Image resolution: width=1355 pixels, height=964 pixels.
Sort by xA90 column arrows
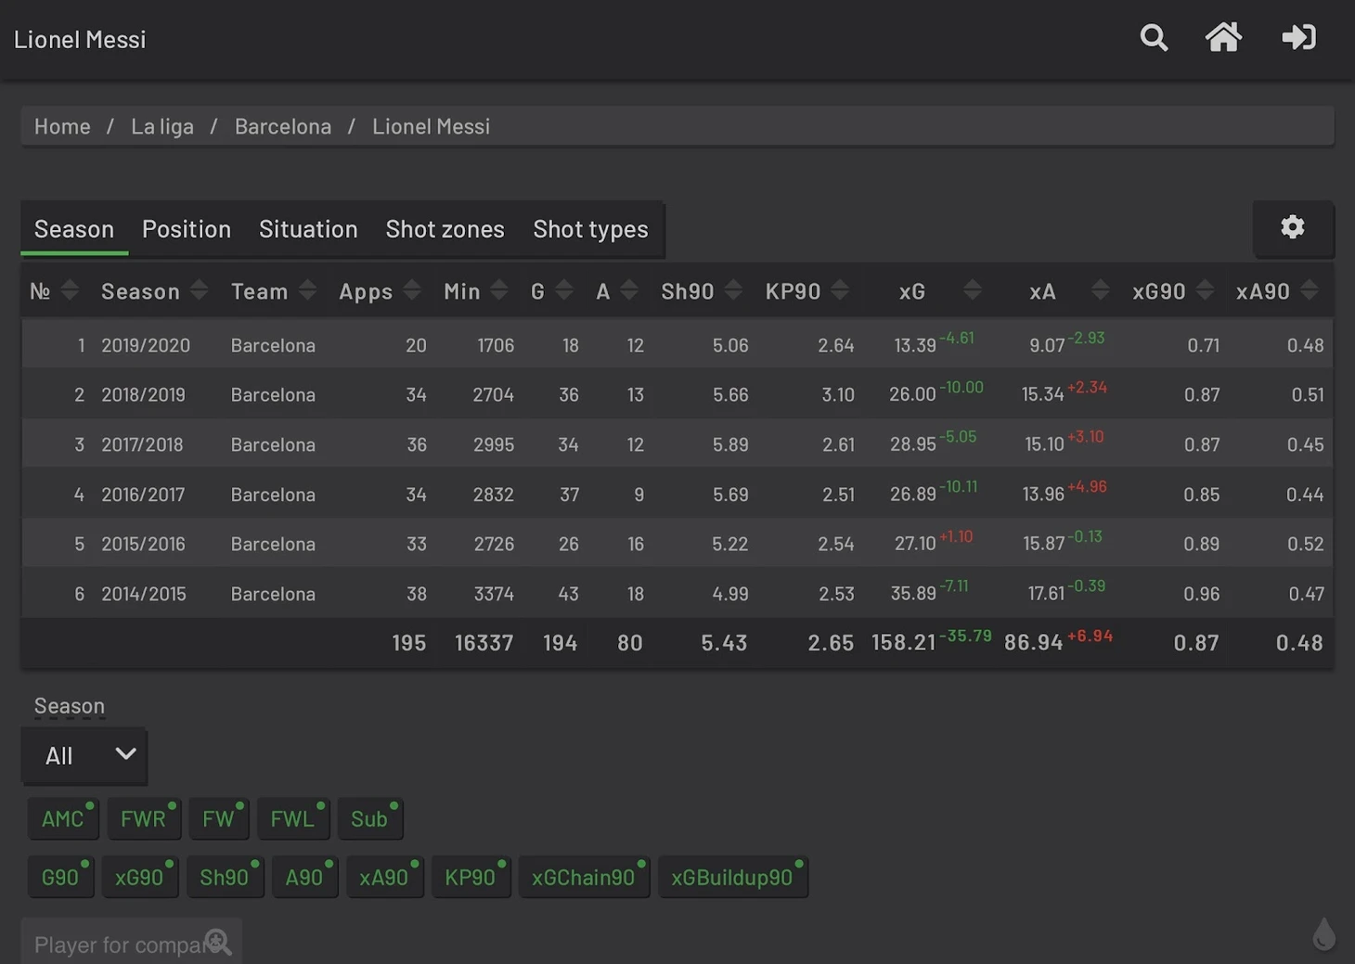click(1310, 290)
